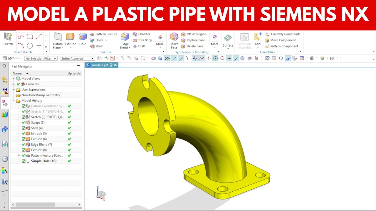Uncheck the Extrude (5) feature checkbox

[24, 134]
